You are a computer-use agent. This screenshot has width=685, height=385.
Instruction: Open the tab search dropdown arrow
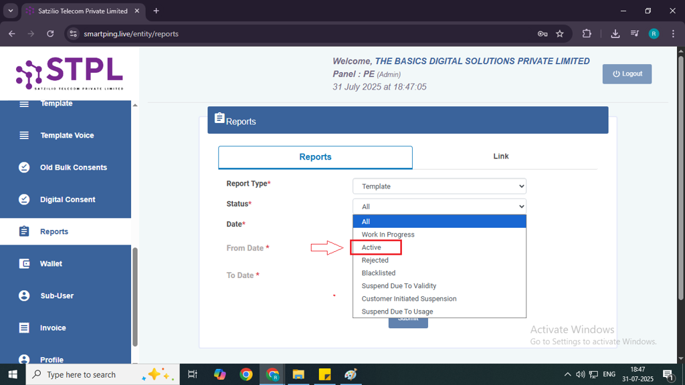[x=11, y=11]
